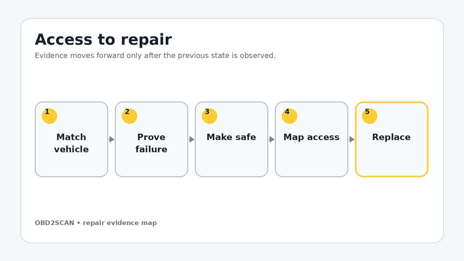Click the yellow step 2 badge
This screenshot has width=464, height=261.
pyautogui.click(x=129, y=116)
